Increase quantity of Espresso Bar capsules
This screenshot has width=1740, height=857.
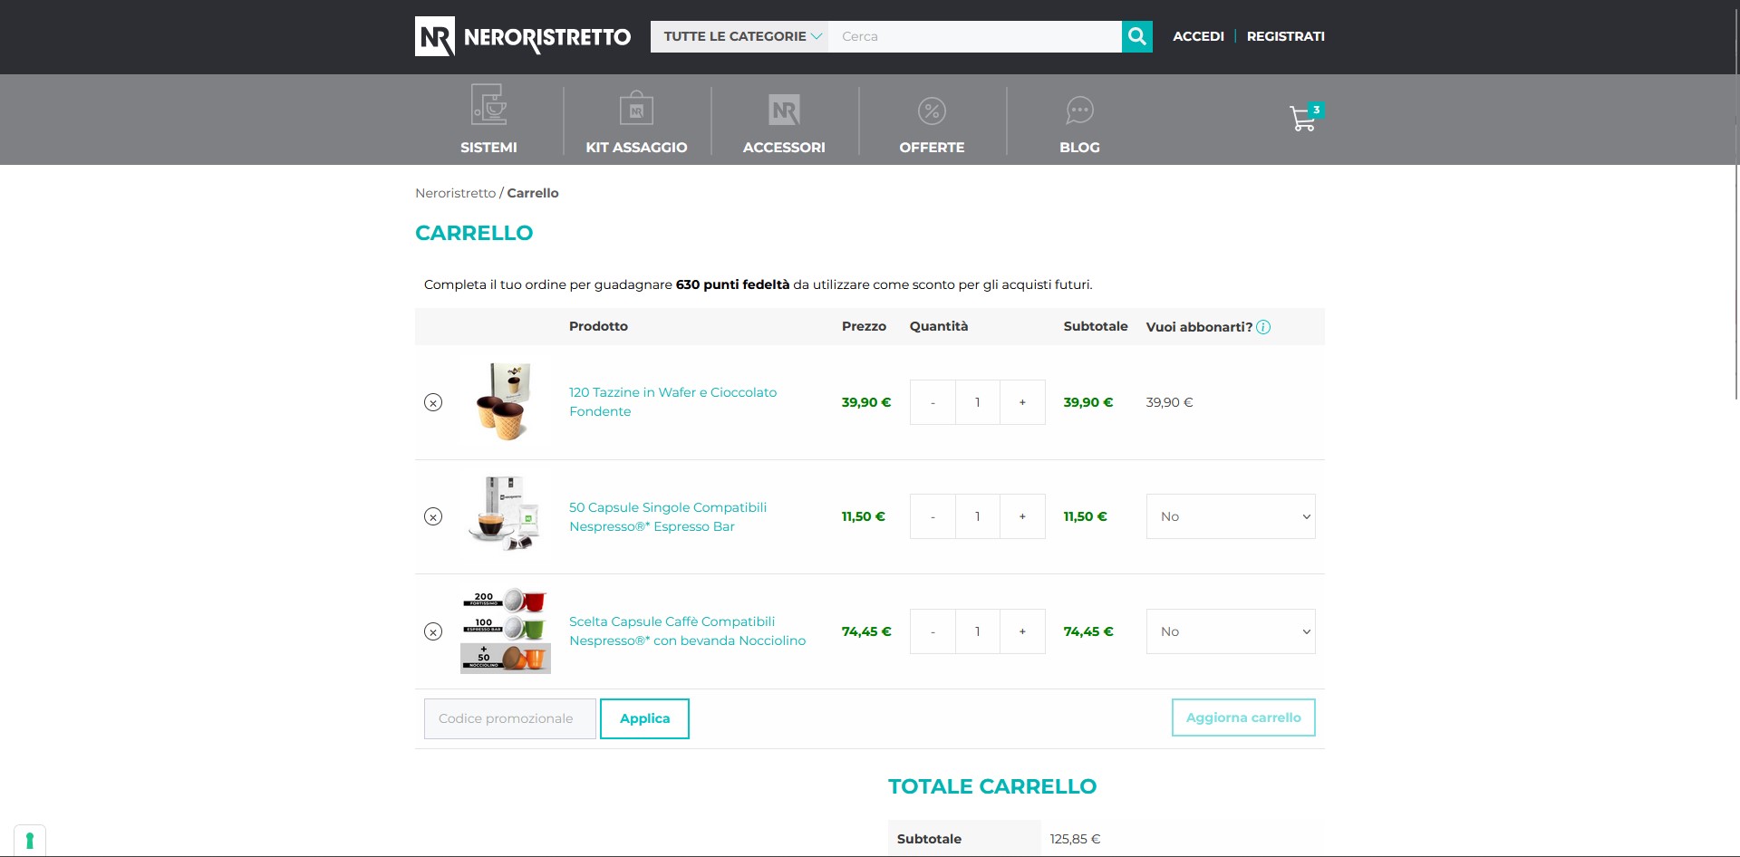tap(1022, 516)
